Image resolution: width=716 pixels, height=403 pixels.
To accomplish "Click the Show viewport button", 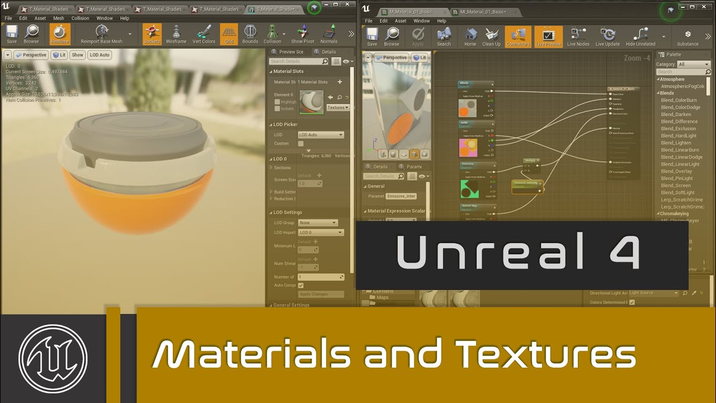I will 78,55.
